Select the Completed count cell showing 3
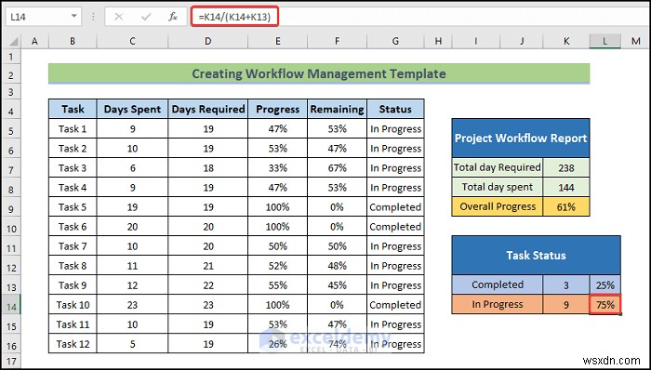This screenshot has height=370, width=651. click(x=565, y=285)
